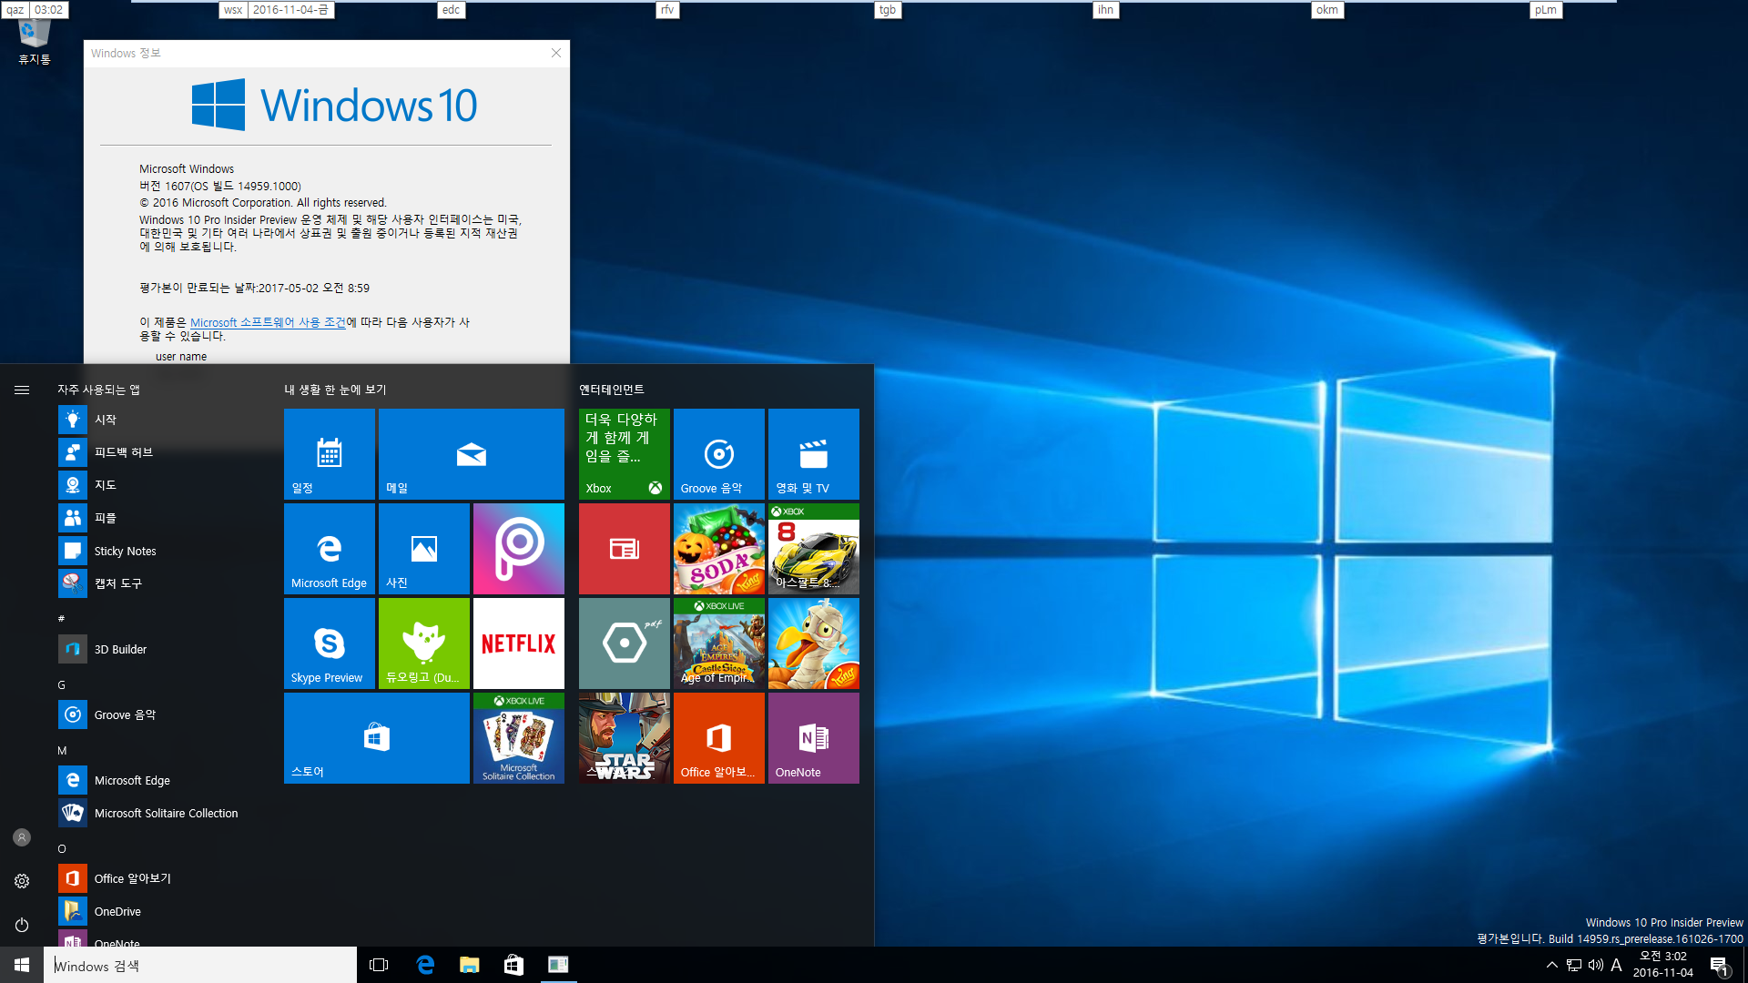The image size is (1748, 983).
Task: Click the 엔터테인먼트 group title
Action: pyautogui.click(x=612, y=390)
